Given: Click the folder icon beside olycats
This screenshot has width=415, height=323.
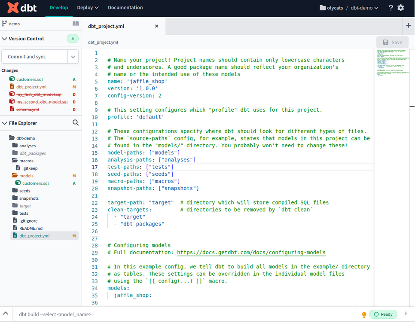Looking at the screenshot, I should [322, 8].
